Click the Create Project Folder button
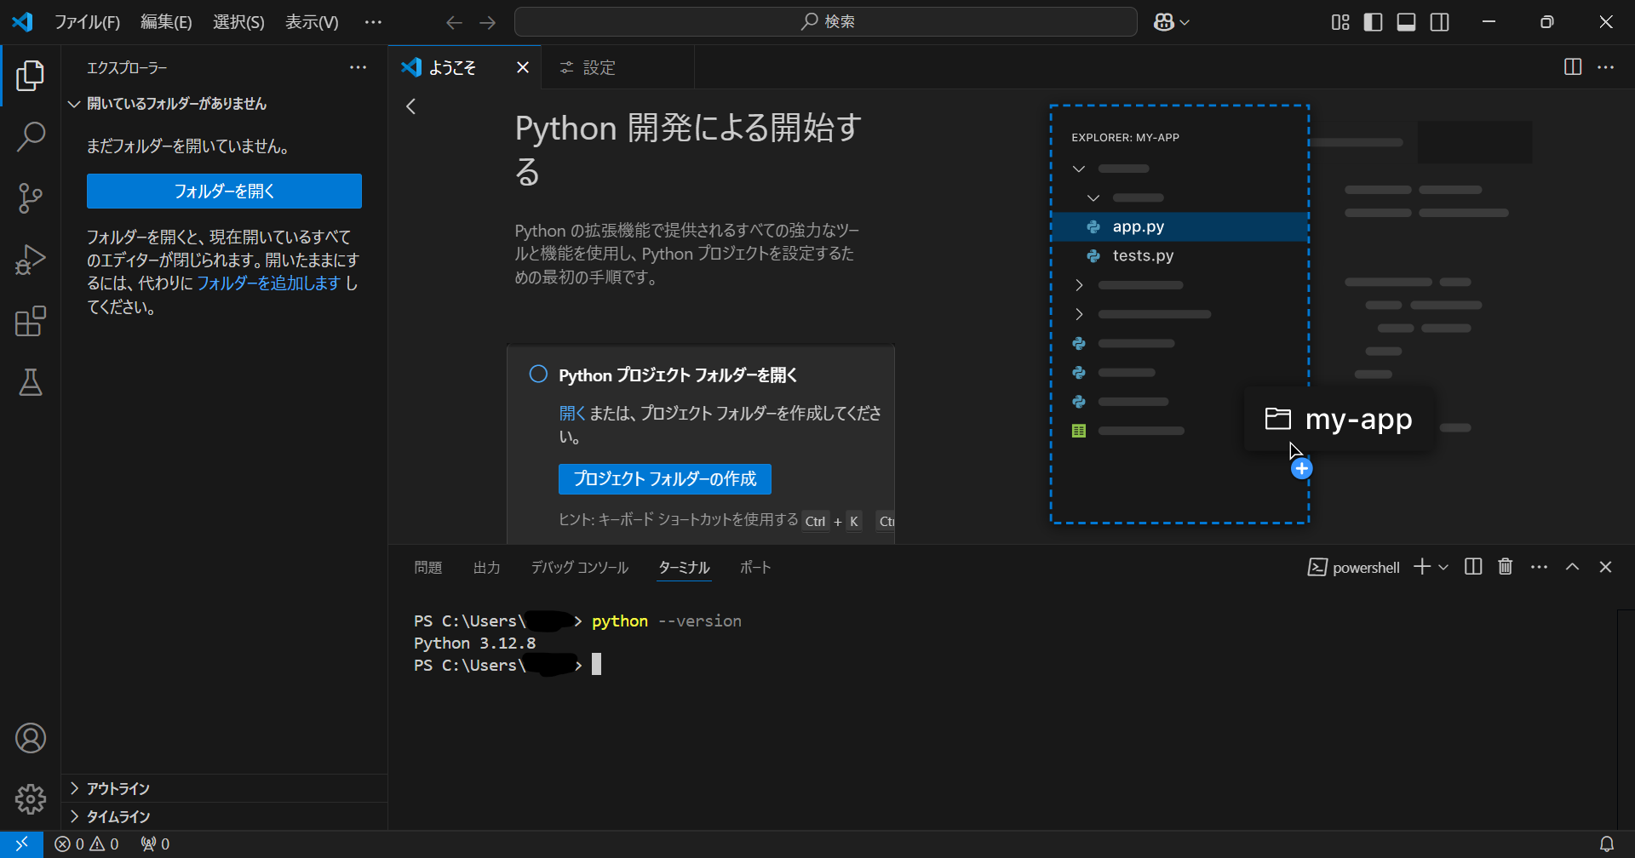This screenshot has width=1635, height=858. click(x=665, y=479)
